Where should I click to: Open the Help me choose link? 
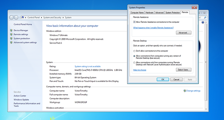pos(140,70)
